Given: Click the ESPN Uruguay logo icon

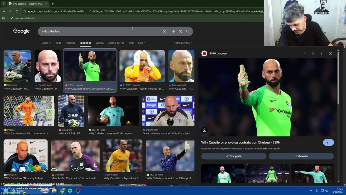Looking at the screenshot, I should 204,54.
